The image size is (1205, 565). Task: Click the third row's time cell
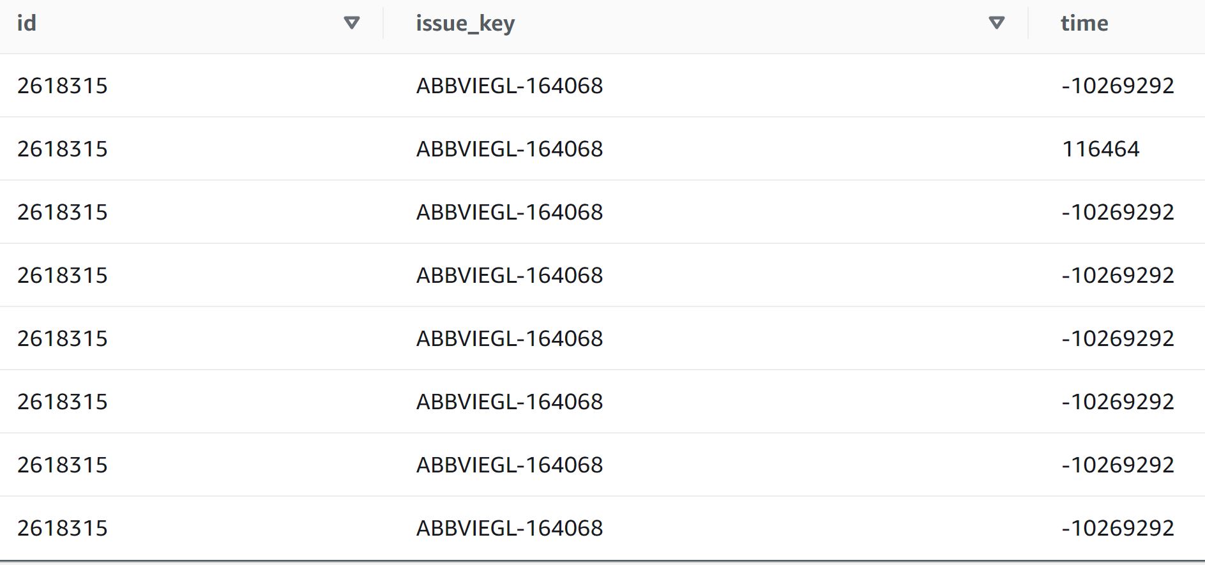pyautogui.click(x=1118, y=212)
